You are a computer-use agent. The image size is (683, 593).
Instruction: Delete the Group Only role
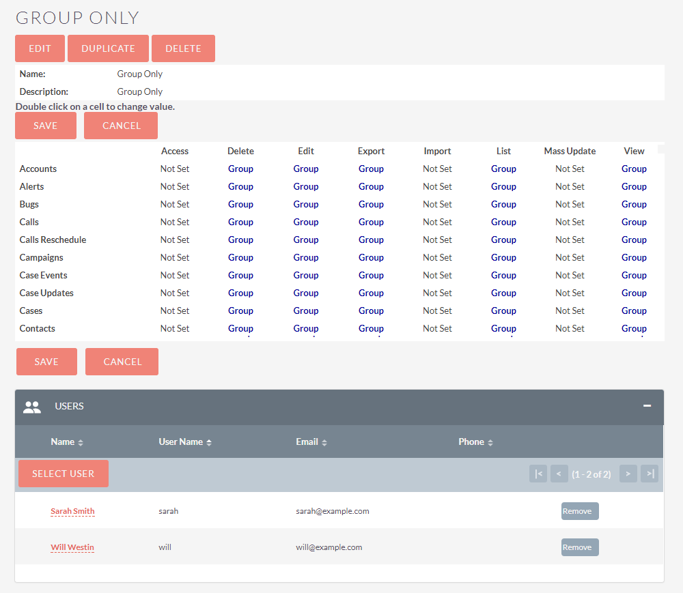coord(183,48)
